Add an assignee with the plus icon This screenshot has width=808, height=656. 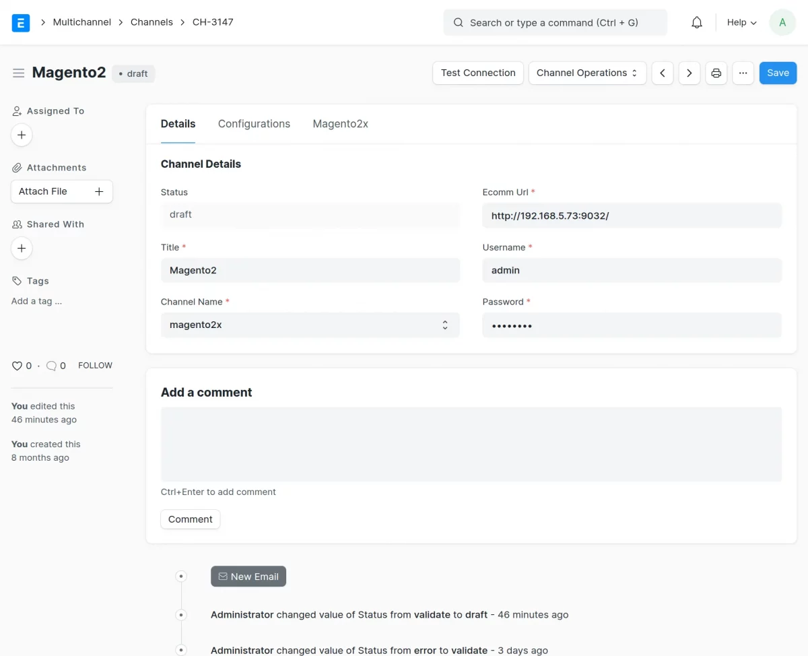click(21, 135)
